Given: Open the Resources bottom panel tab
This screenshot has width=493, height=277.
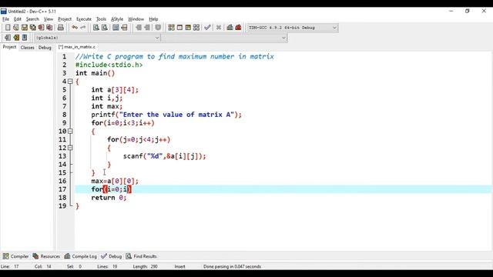Looking at the screenshot, I should (x=46, y=256).
